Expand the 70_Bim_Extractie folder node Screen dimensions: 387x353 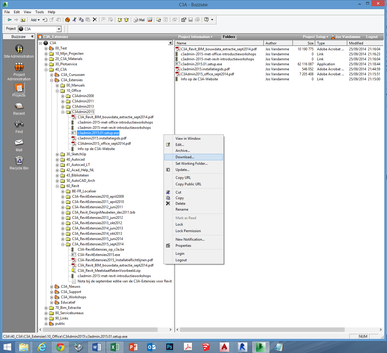(x=46, y=308)
